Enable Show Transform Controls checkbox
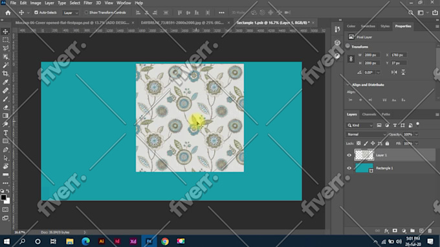 (86, 13)
